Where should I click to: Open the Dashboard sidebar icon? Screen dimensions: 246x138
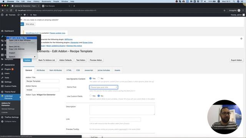point(2,31)
